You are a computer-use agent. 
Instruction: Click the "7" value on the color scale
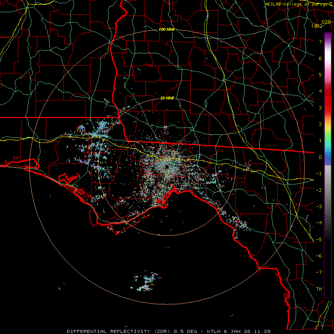(320, 42)
